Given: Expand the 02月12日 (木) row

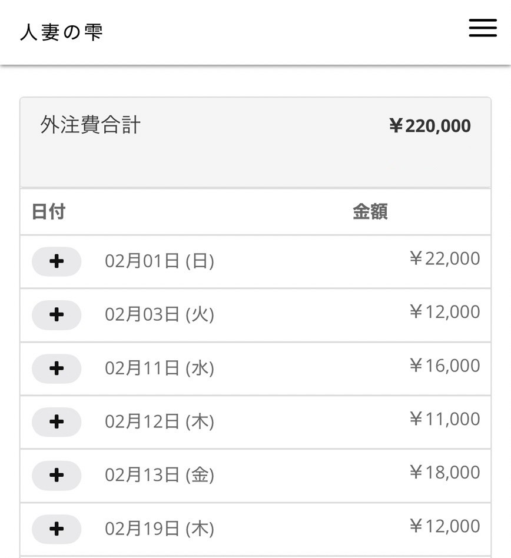Looking at the screenshot, I should pyautogui.click(x=57, y=422).
